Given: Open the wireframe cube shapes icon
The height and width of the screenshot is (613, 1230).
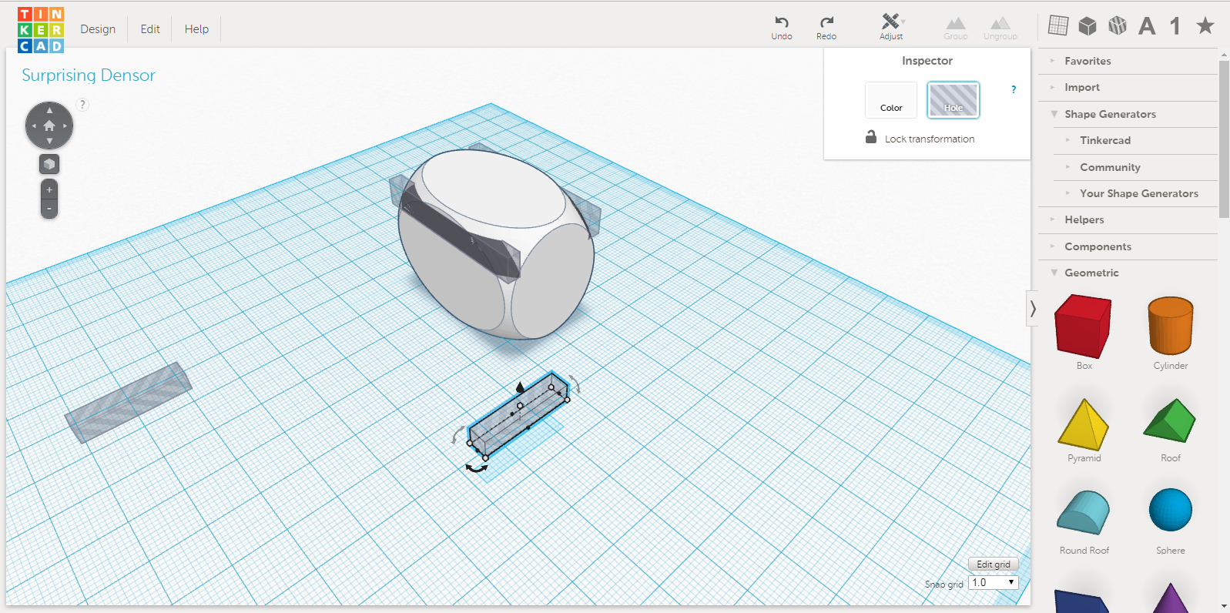Looking at the screenshot, I should pyautogui.click(x=1118, y=25).
